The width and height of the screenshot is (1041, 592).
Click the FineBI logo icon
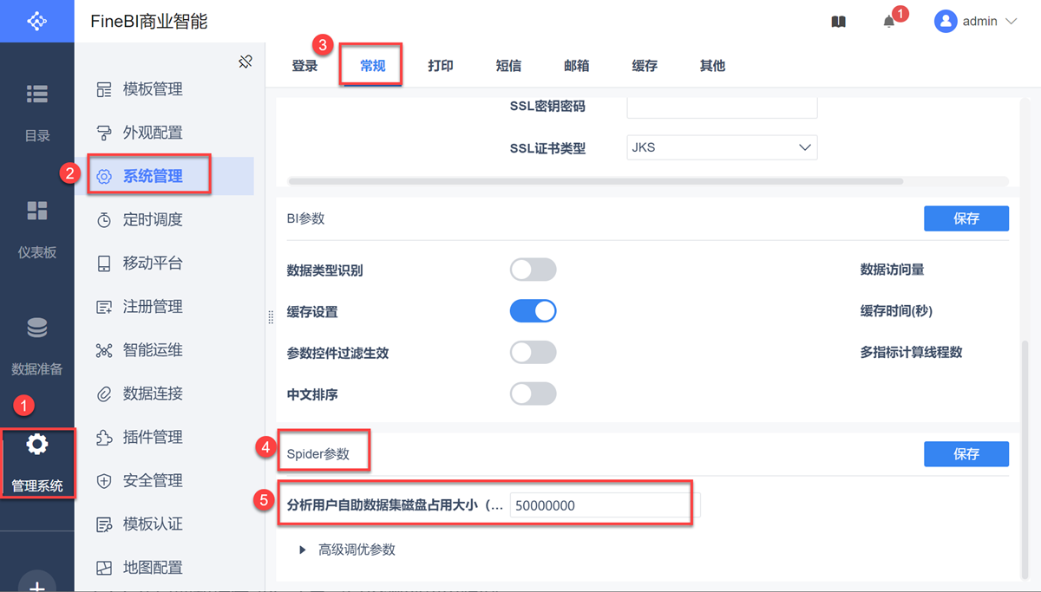36,21
